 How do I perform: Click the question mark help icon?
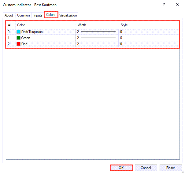pos(164,5)
